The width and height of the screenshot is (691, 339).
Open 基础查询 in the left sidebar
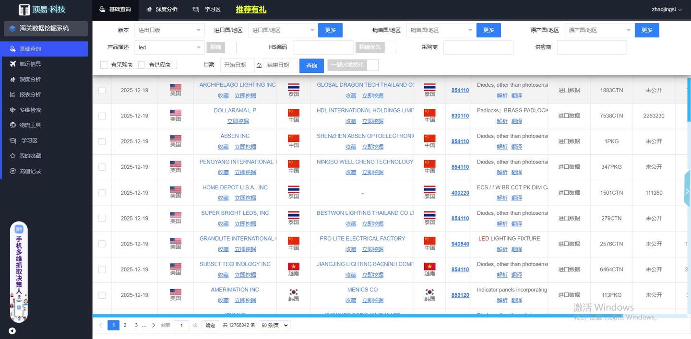coord(44,49)
